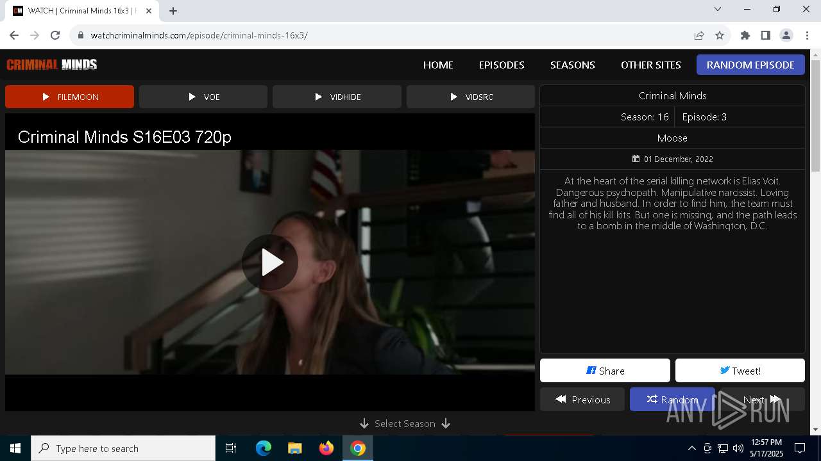Click the browser Back arrow
821x461 pixels.
14,35
